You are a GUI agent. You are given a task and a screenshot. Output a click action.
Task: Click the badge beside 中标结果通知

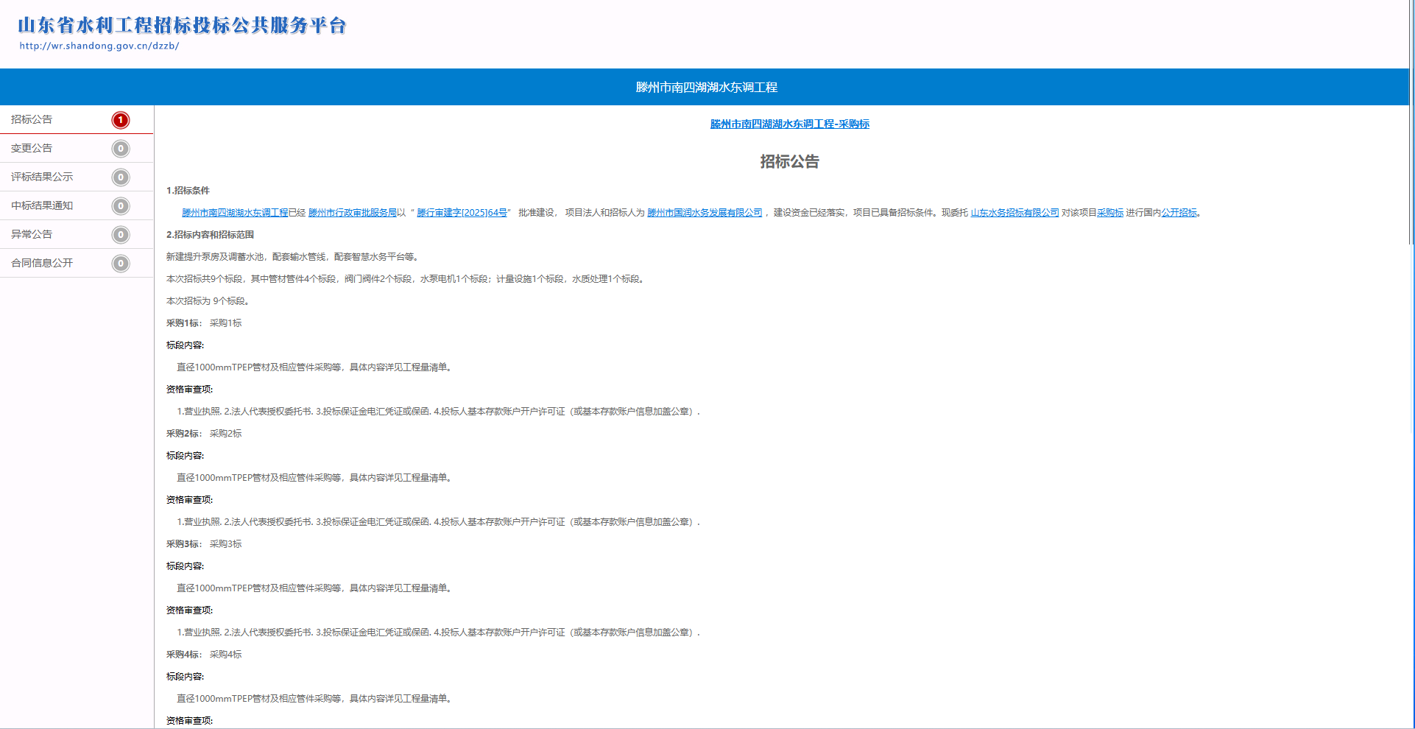120,205
